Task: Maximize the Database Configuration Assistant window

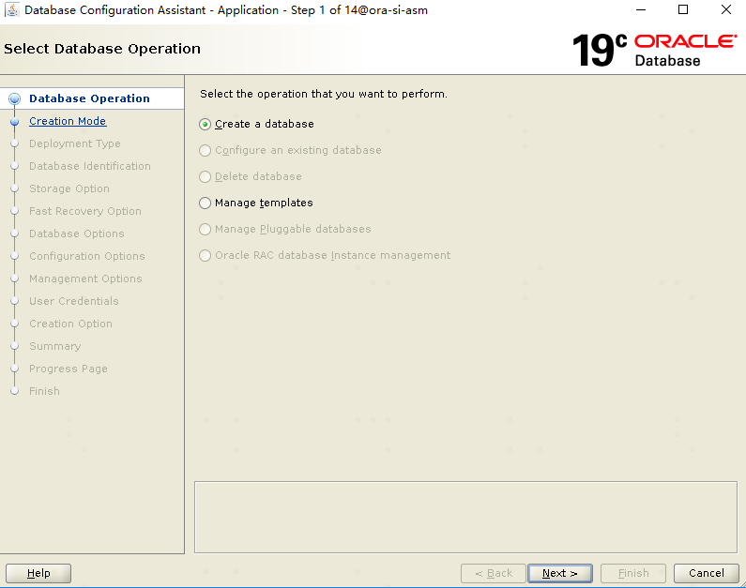Action: point(683,10)
